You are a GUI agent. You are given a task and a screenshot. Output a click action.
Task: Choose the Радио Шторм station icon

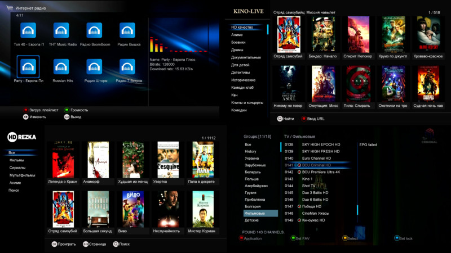(94, 67)
